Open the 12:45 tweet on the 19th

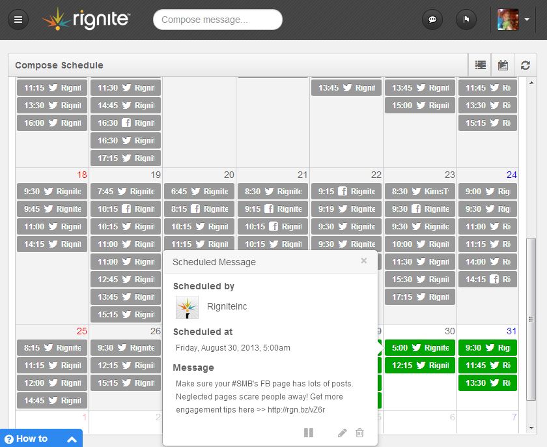point(126,279)
